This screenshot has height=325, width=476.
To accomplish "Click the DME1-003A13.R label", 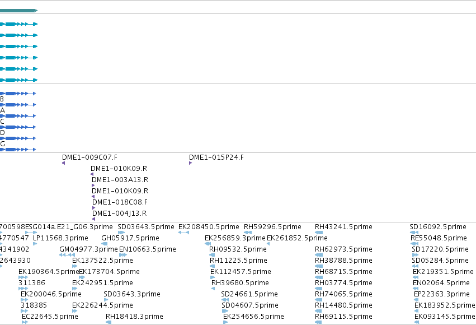I will click(120, 180).
